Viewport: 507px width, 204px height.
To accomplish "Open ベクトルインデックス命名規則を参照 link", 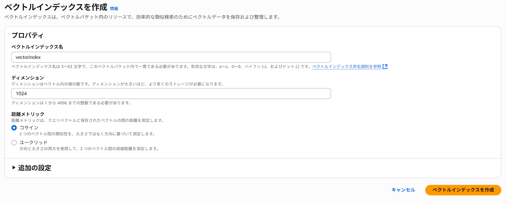I will pos(347,67).
